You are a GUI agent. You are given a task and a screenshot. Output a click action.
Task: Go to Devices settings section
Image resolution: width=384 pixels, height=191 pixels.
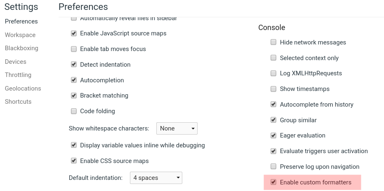[x=16, y=62]
